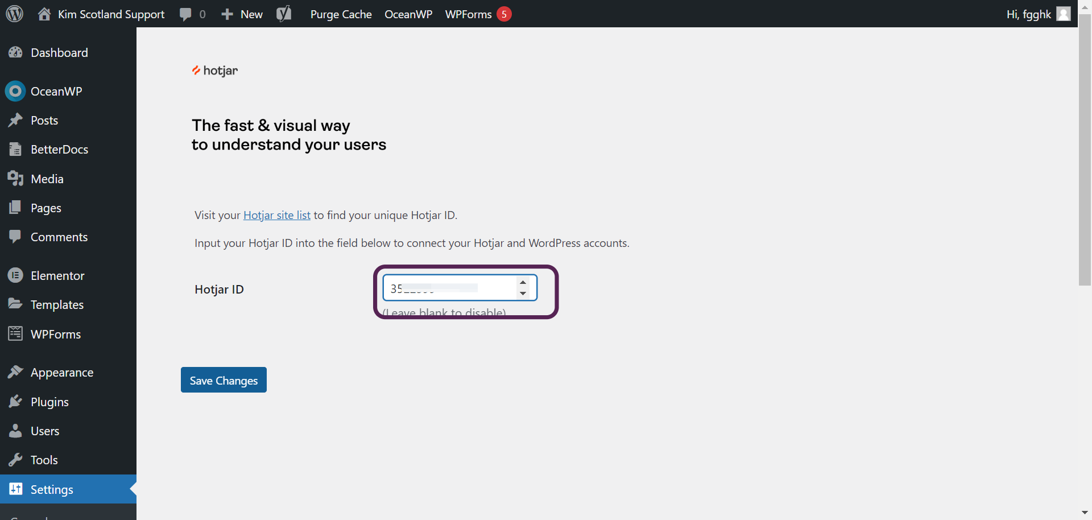Click the WPForms red notification badge 5
This screenshot has width=1092, height=520.
pyautogui.click(x=504, y=14)
